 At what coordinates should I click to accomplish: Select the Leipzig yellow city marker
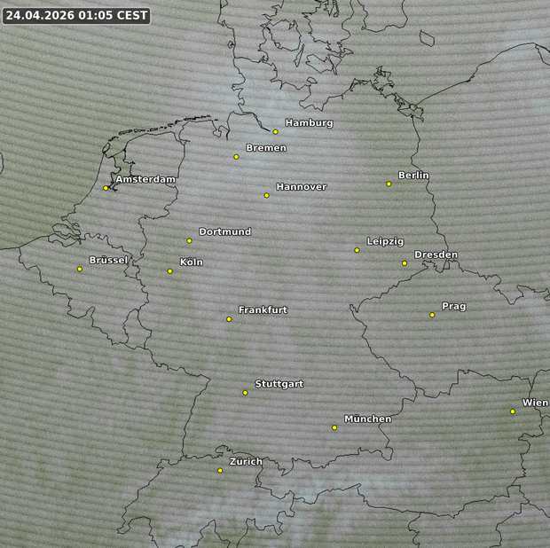[x=357, y=250]
